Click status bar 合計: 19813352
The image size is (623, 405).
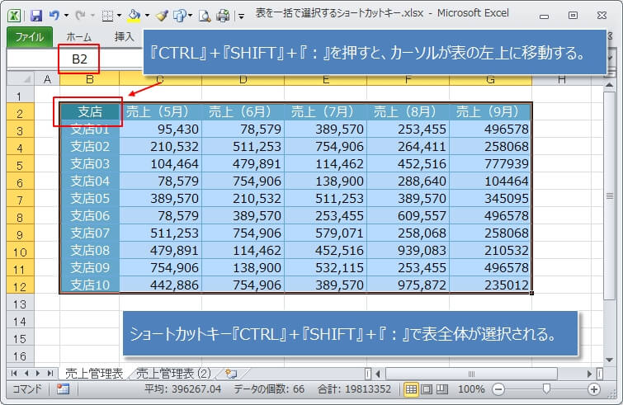tap(354, 389)
